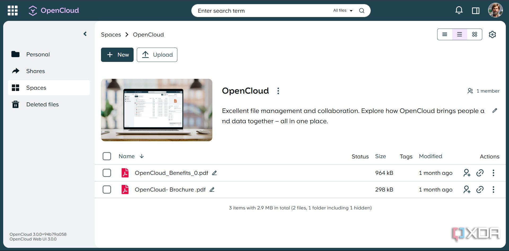Click the 298 kB size value
The height and width of the screenshot is (251, 509).
tap(384, 190)
